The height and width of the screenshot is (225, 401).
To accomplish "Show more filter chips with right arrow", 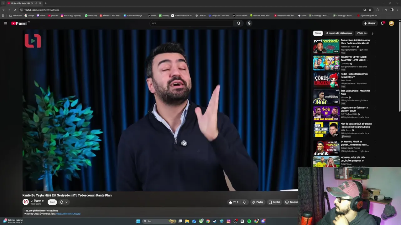I will [372, 33].
